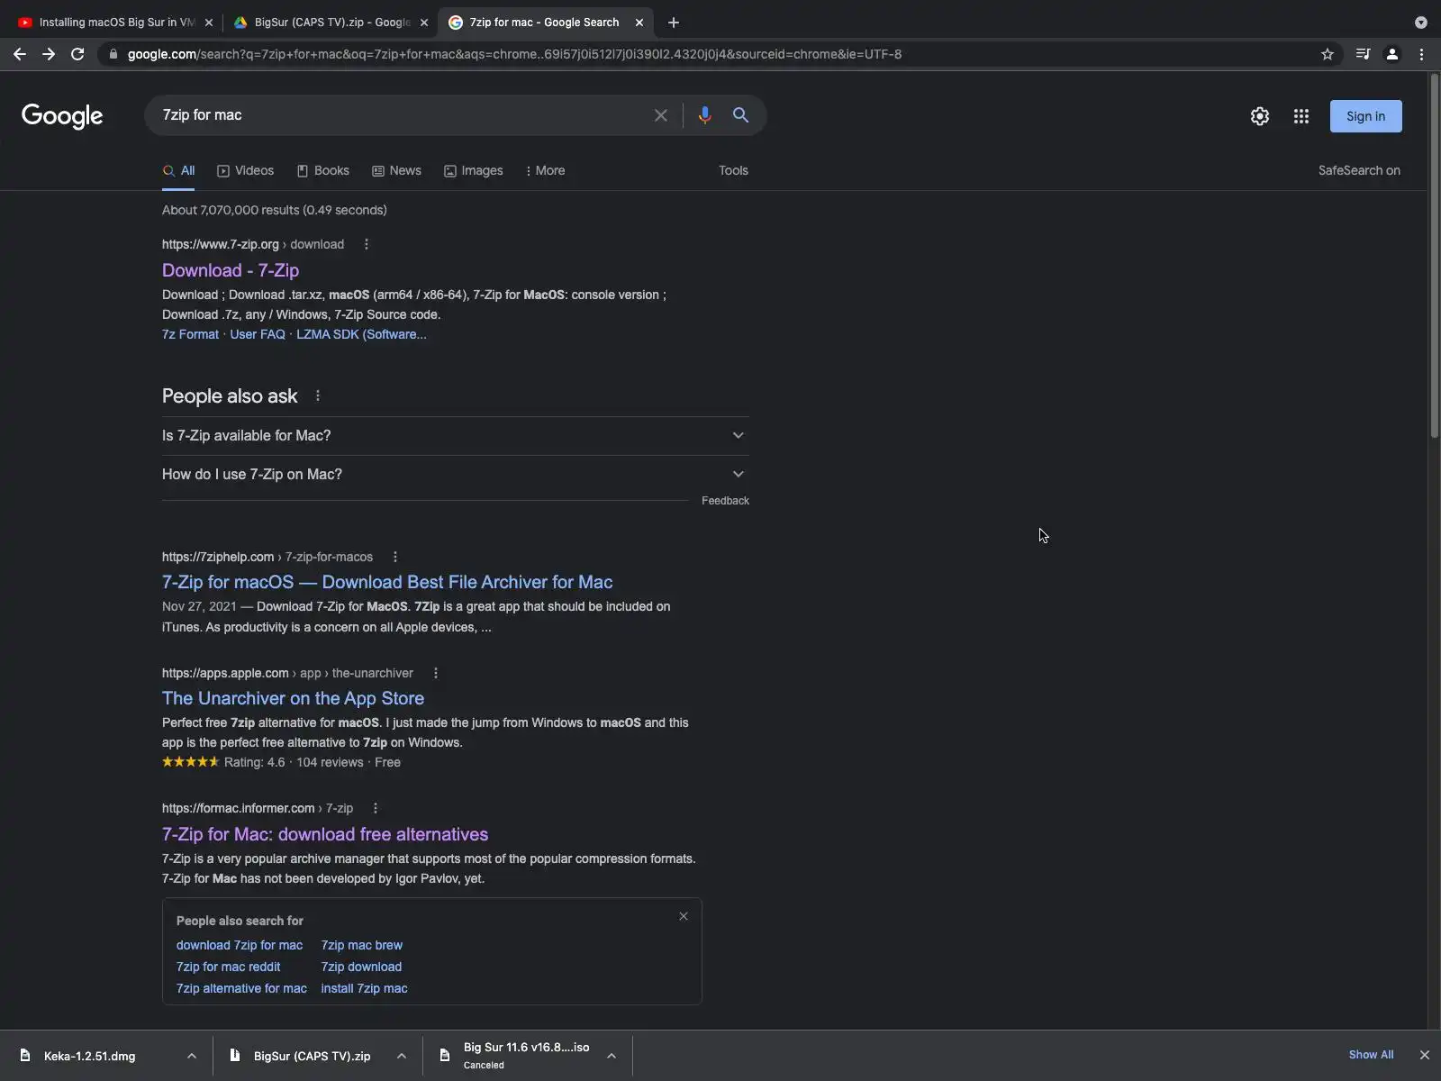The width and height of the screenshot is (1441, 1081).
Task: Switch to Videos results
Action: pyautogui.click(x=246, y=170)
